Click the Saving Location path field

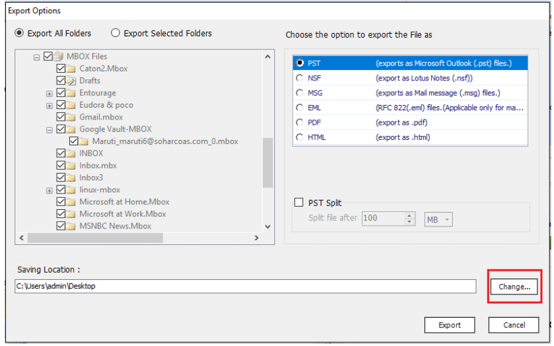(x=244, y=287)
